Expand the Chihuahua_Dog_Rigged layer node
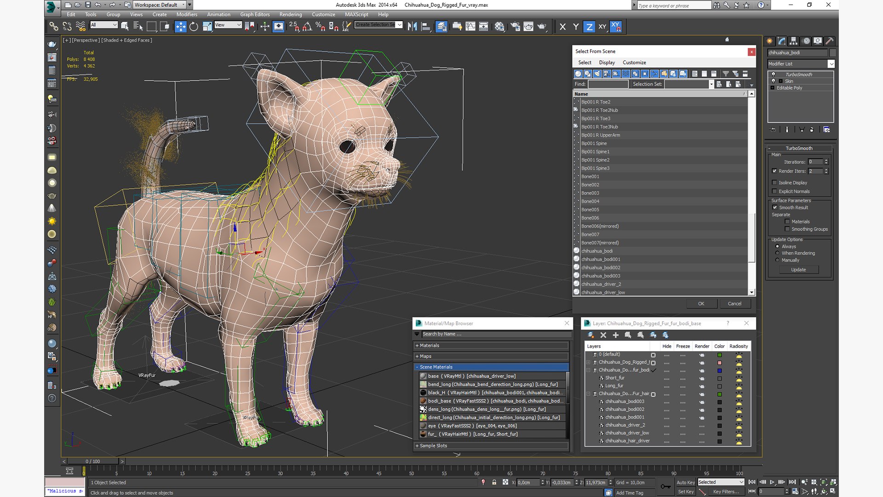The height and width of the screenshot is (497, 883). point(588,362)
